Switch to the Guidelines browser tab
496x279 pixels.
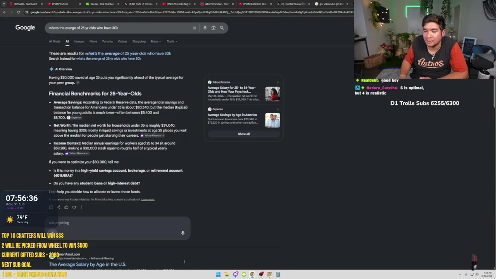[255, 4]
